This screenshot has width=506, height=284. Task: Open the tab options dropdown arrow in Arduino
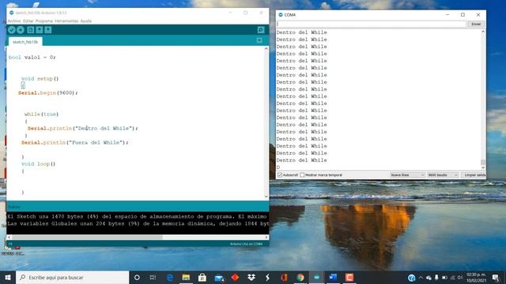click(259, 40)
